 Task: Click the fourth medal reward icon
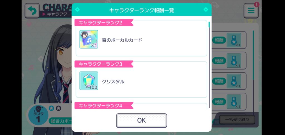234,102
